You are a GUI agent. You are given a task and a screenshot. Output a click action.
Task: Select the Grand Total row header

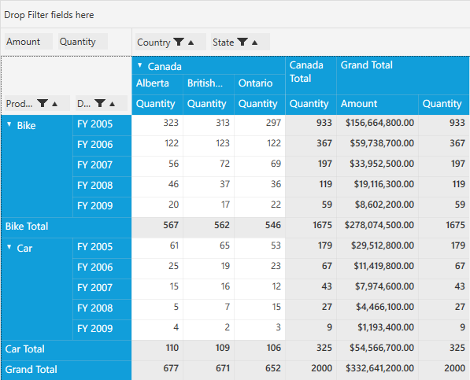click(x=66, y=370)
